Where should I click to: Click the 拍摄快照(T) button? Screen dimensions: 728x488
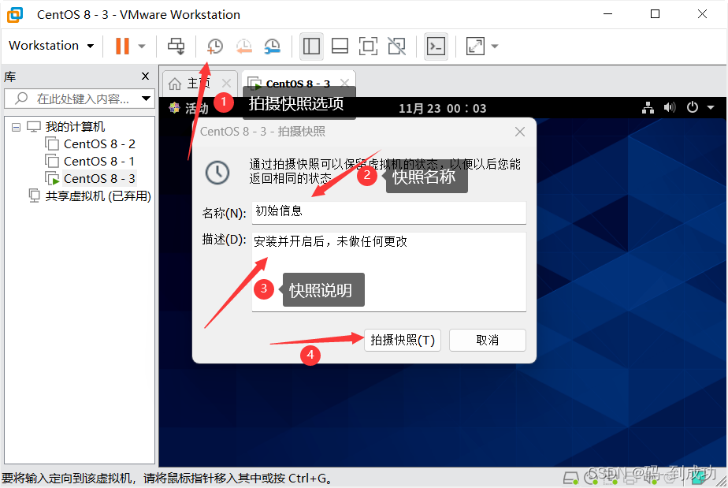(403, 341)
